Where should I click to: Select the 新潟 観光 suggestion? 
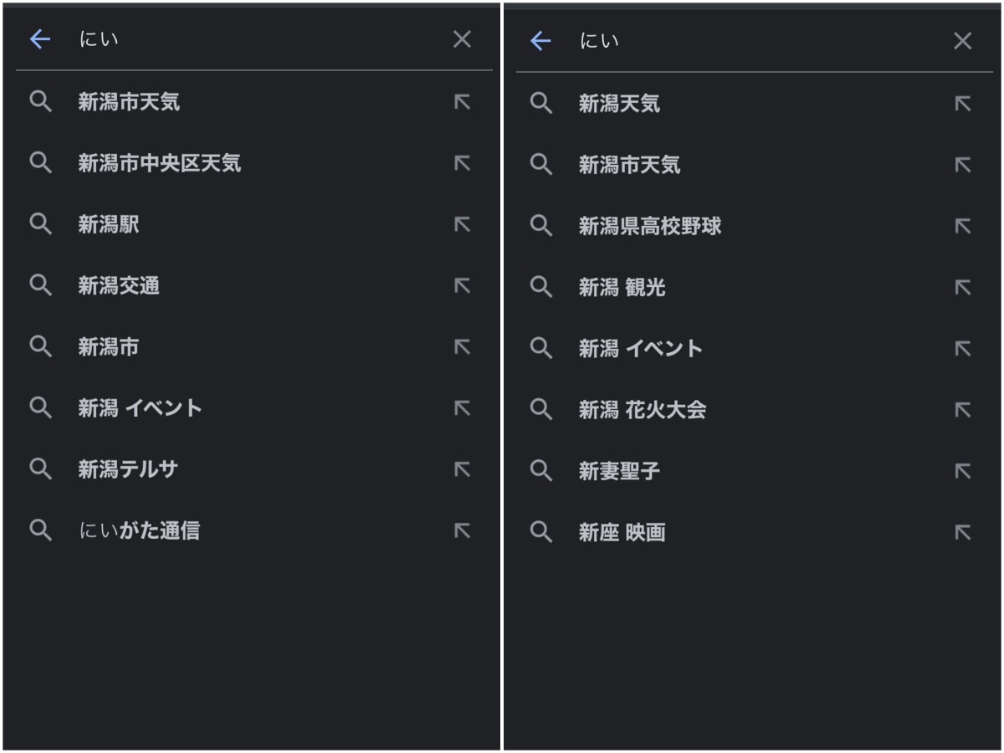pyautogui.click(x=622, y=288)
